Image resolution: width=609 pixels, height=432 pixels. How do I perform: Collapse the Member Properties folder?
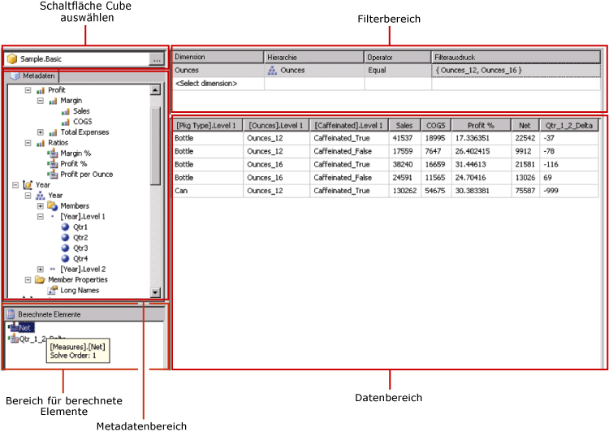tap(28, 279)
